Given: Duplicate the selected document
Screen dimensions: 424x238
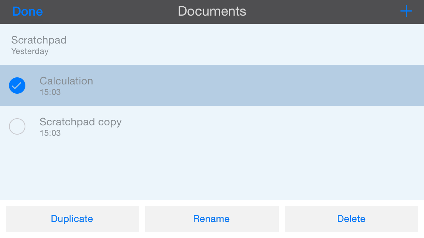Looking at the screenshot, I should click(72, 219).
